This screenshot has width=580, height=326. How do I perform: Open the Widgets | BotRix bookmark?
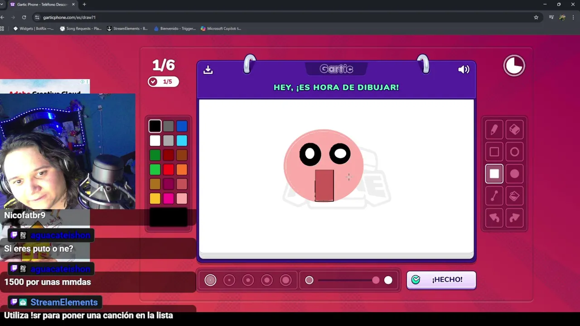pyautogui.click(x=34, y=29)
